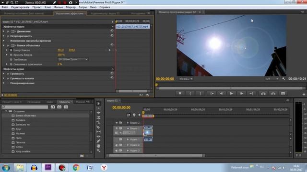Expand the Громкость audio effect

(x=3, y=74)
